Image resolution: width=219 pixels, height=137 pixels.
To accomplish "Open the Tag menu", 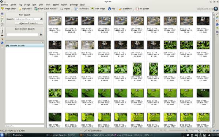I will (20, 5).
